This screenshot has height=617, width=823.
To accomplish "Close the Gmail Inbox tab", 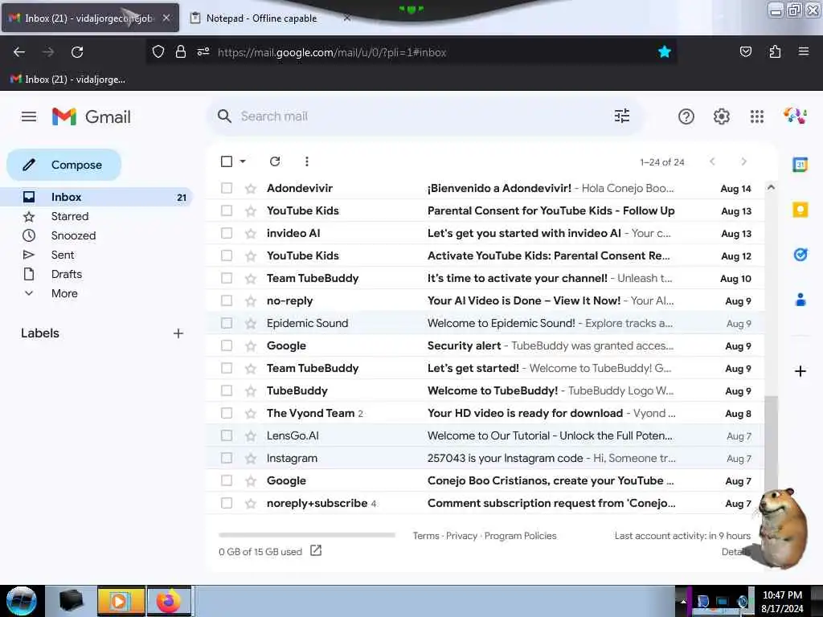I will click(x=166, y=18).
